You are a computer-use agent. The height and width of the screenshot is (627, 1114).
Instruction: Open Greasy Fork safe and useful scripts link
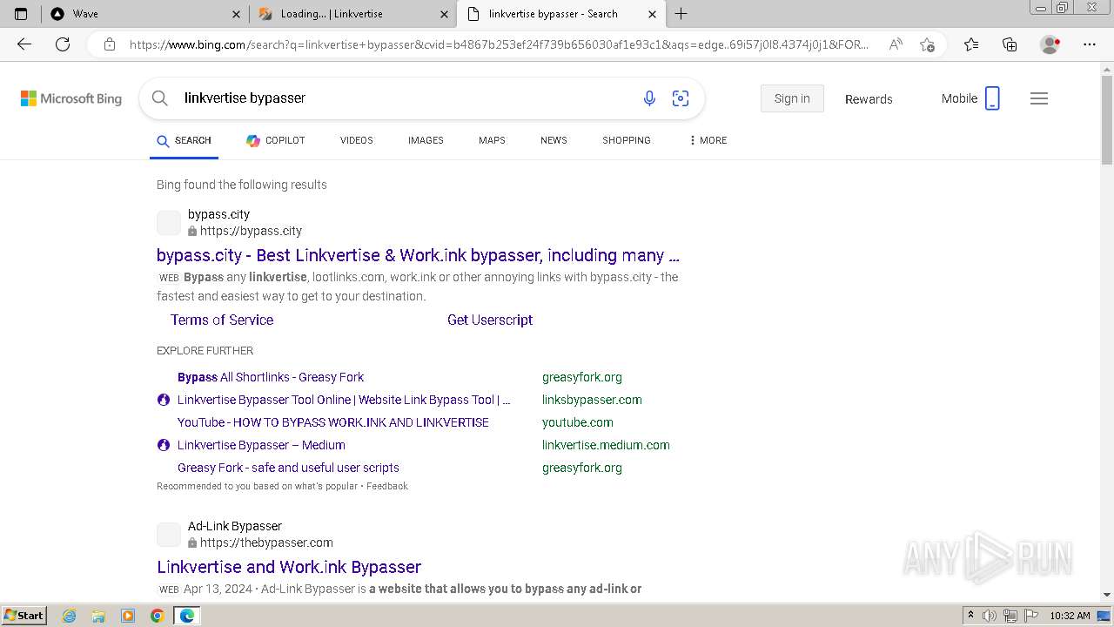point(288,468)
